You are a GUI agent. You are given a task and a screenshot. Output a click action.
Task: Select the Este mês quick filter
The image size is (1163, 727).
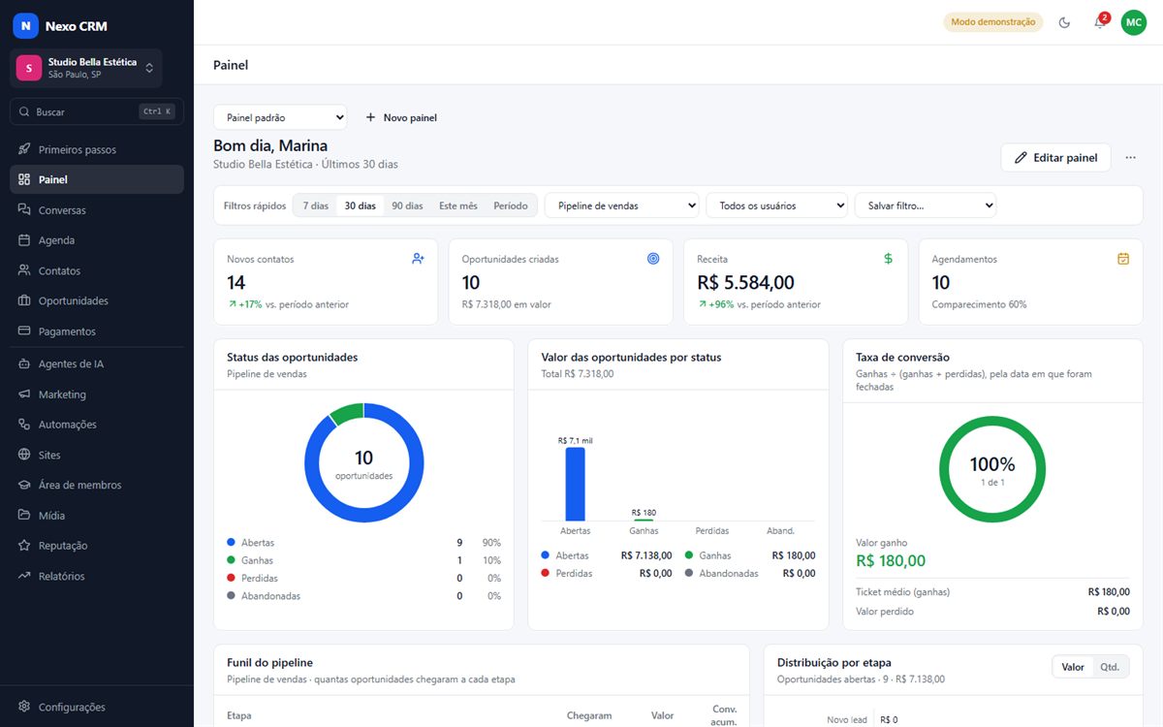[x=458, y=205]
